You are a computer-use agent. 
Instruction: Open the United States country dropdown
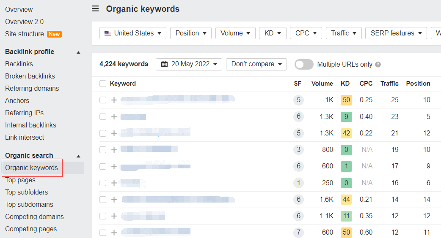[x=133, y=33]
